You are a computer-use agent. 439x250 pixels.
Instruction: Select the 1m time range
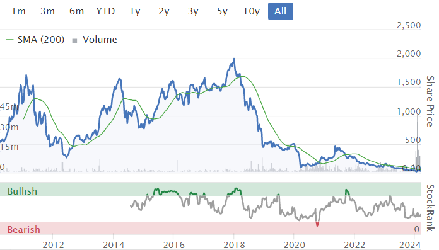18,11
